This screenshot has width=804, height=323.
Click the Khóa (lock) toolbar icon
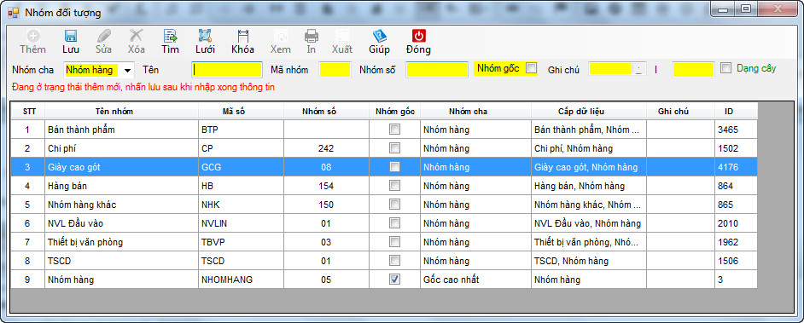click(x=242, y=37)
